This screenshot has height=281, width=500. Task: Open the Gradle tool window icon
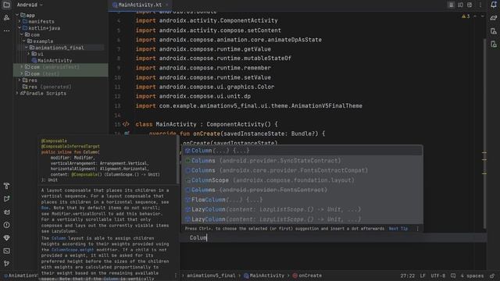click(x=493, y=18)
